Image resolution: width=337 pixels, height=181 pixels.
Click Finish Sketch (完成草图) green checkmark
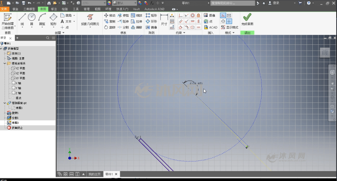tap(247, 19)
